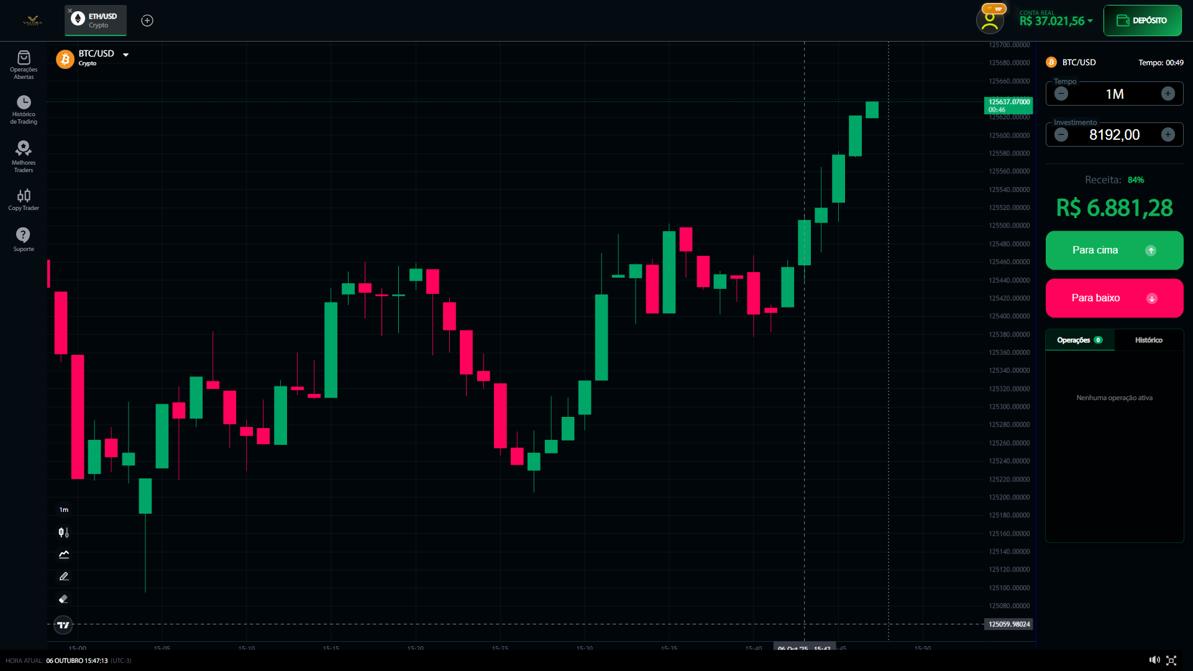Open Histórico de Trading from the sidebar

coord(24,109)
